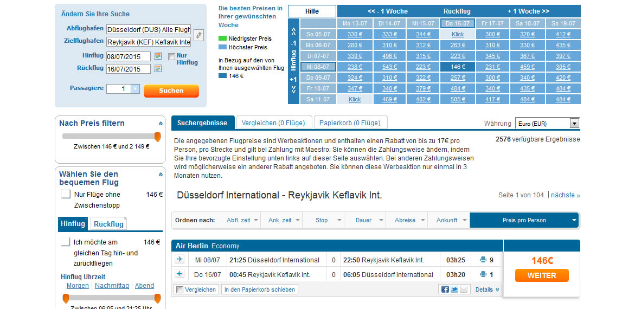Sort by Ank. zeit
The width and height of the screenshot is (622, 309).
(283, 220)
